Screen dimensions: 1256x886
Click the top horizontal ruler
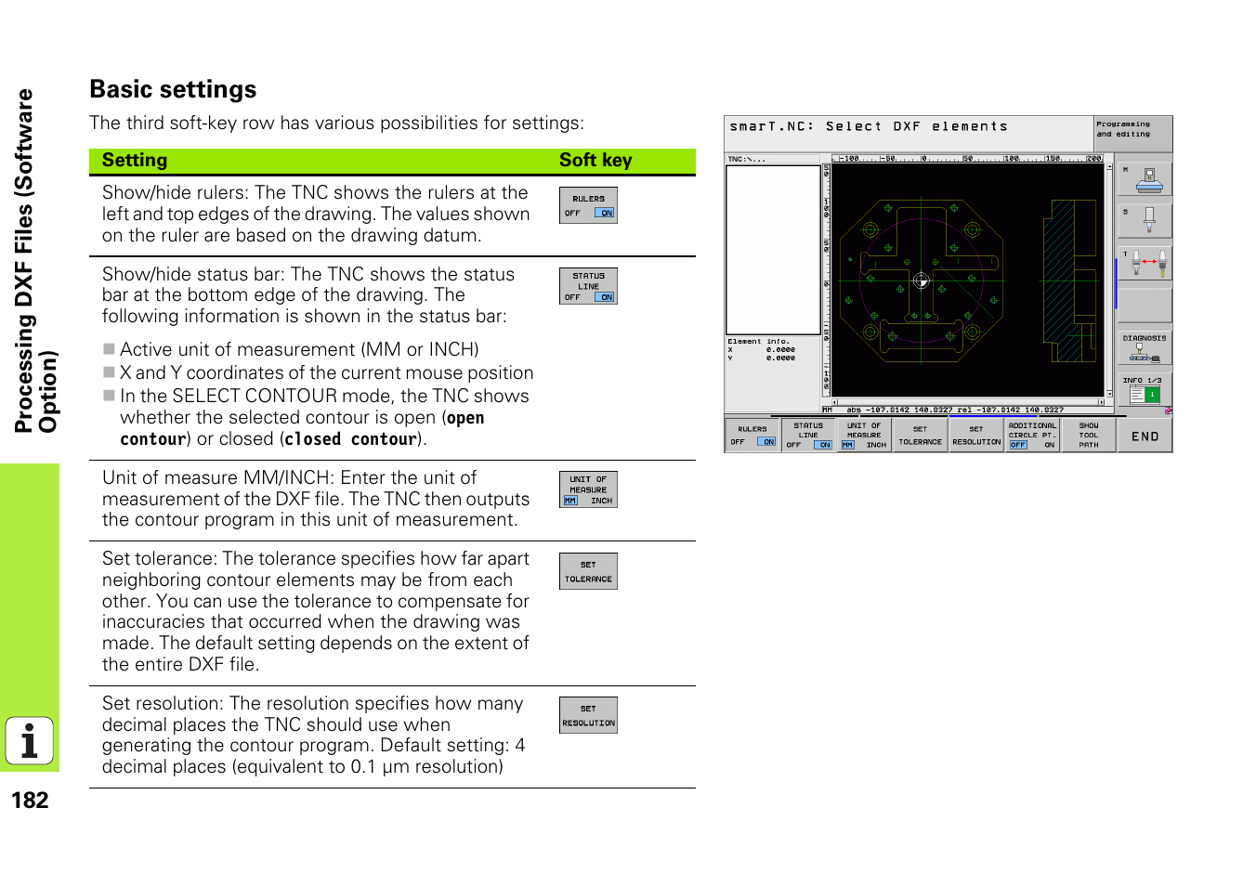pos(967,159)
